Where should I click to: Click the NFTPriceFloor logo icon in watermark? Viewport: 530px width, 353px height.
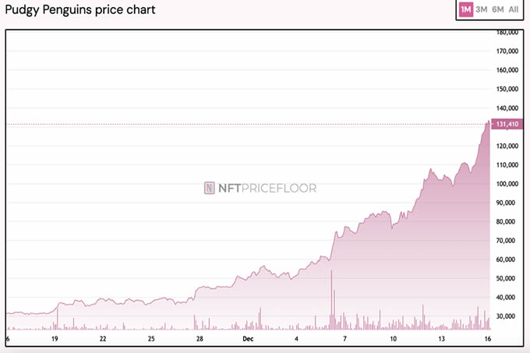tap(210, 188)
